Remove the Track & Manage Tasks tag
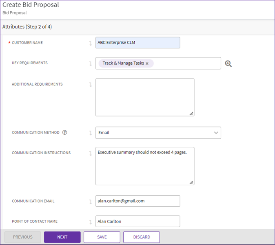This screenshot has height=245, width=275. 147,63
